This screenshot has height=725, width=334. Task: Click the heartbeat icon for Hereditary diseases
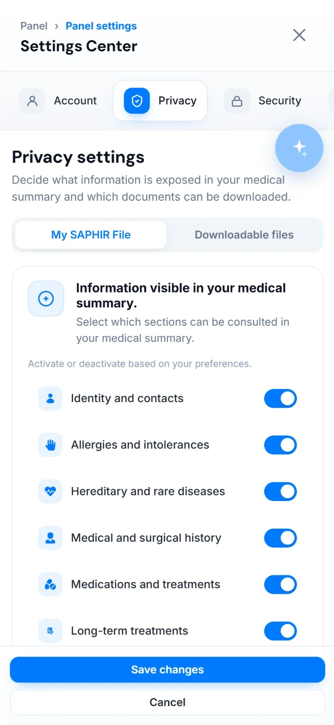pos(50,491)
